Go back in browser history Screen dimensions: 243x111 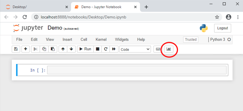tap(6, 17)
